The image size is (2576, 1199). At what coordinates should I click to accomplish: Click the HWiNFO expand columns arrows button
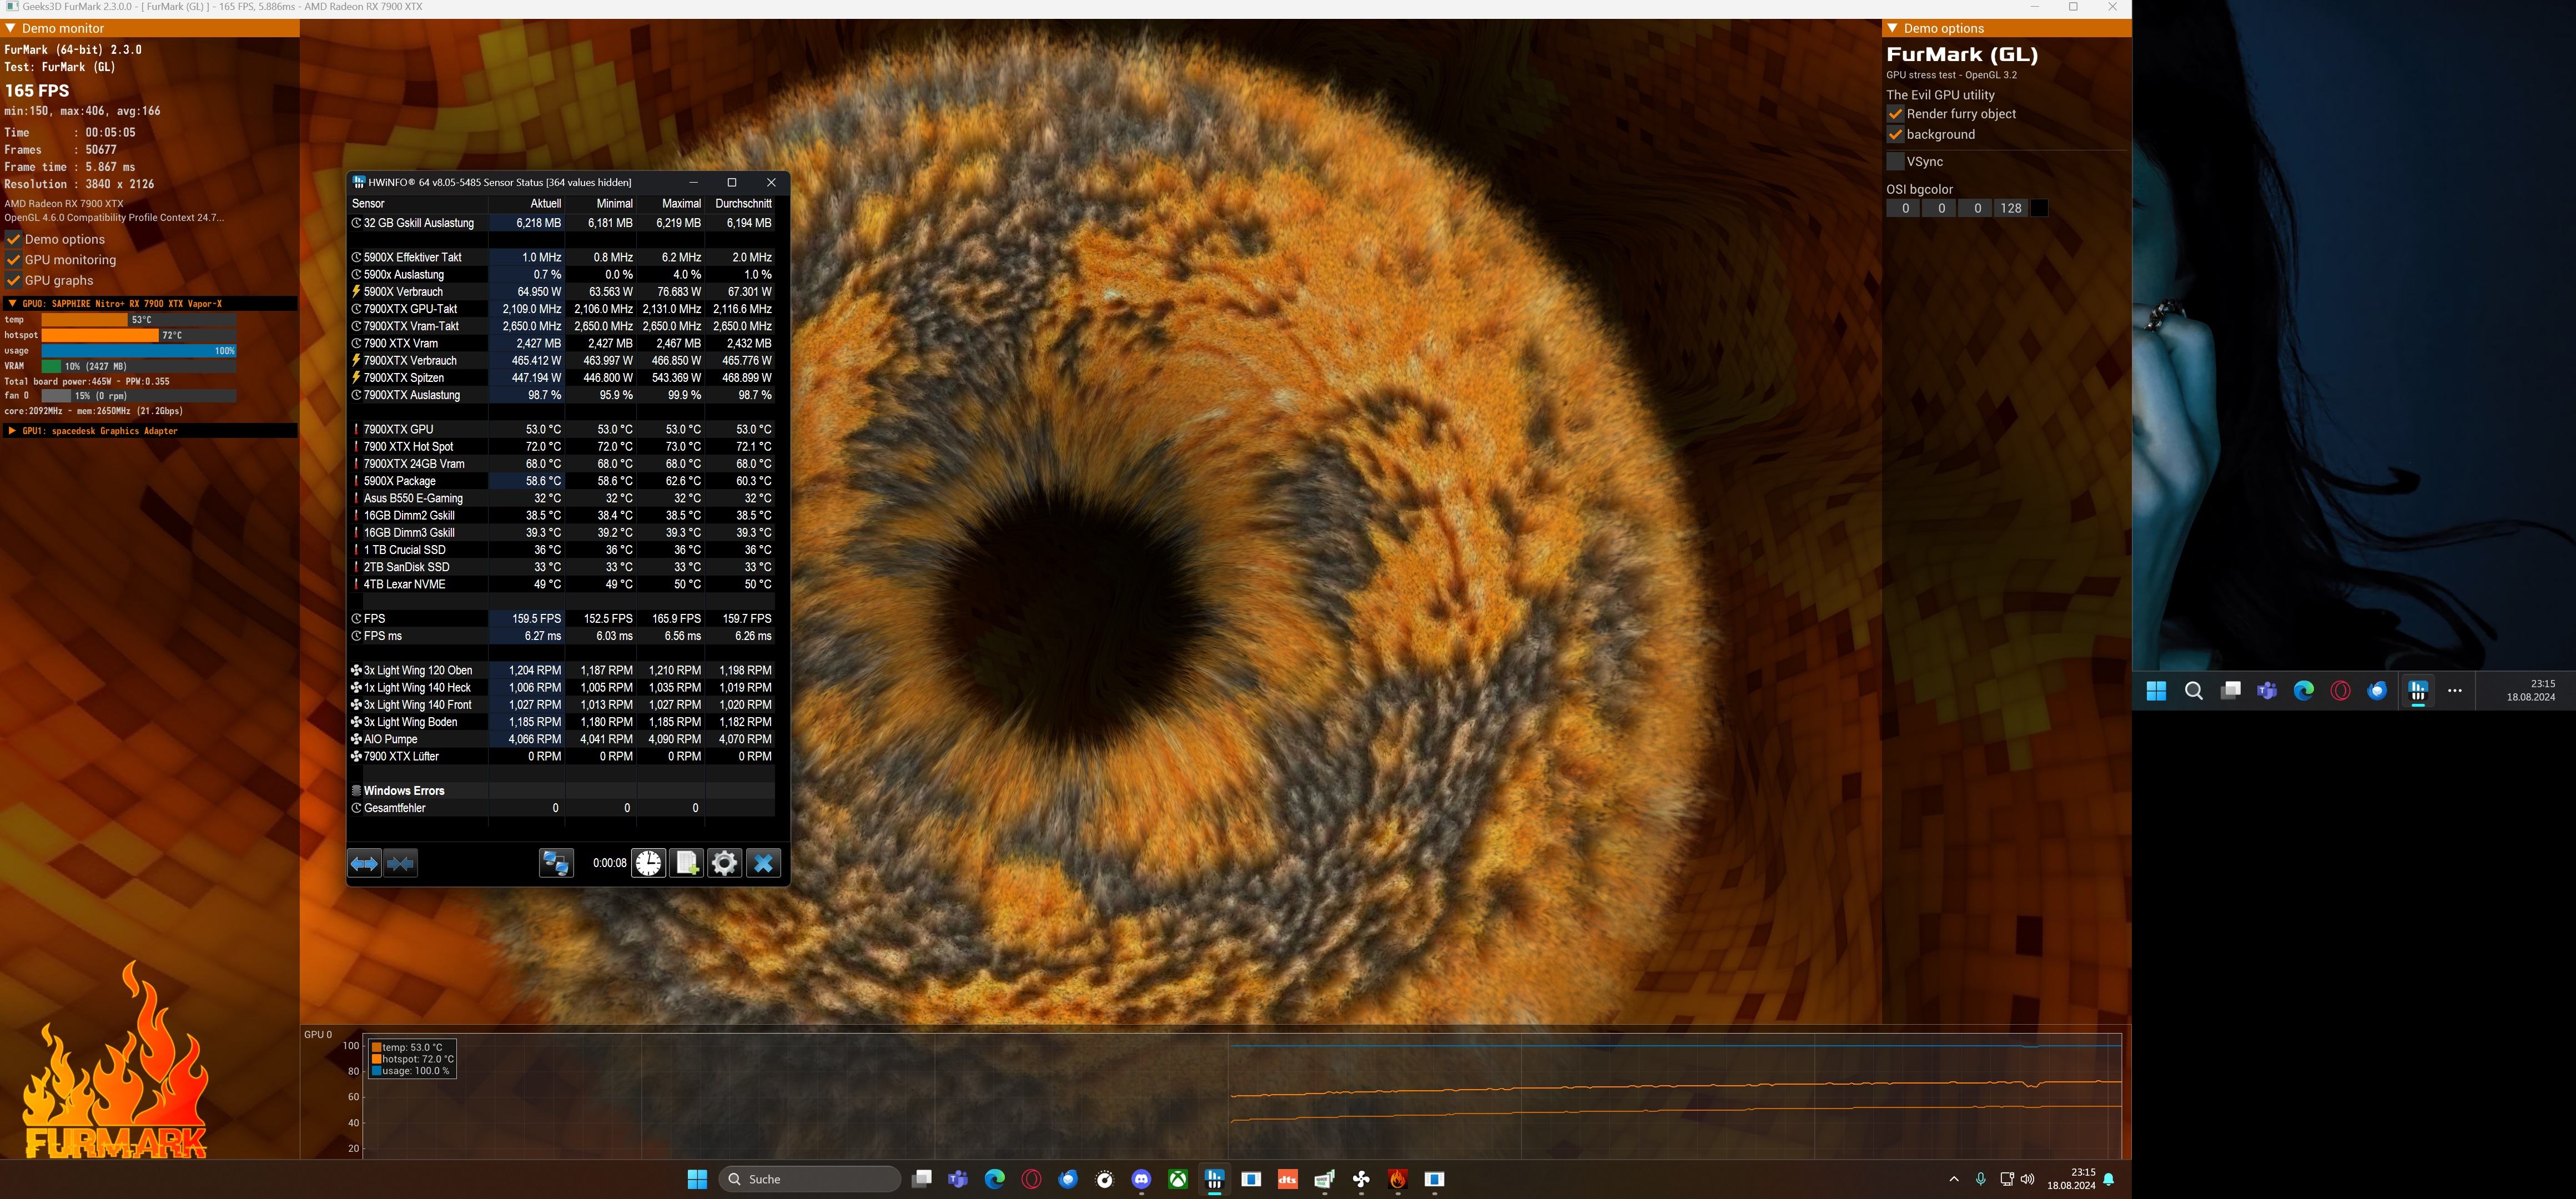pyautogui.click(x=364, y=863)
